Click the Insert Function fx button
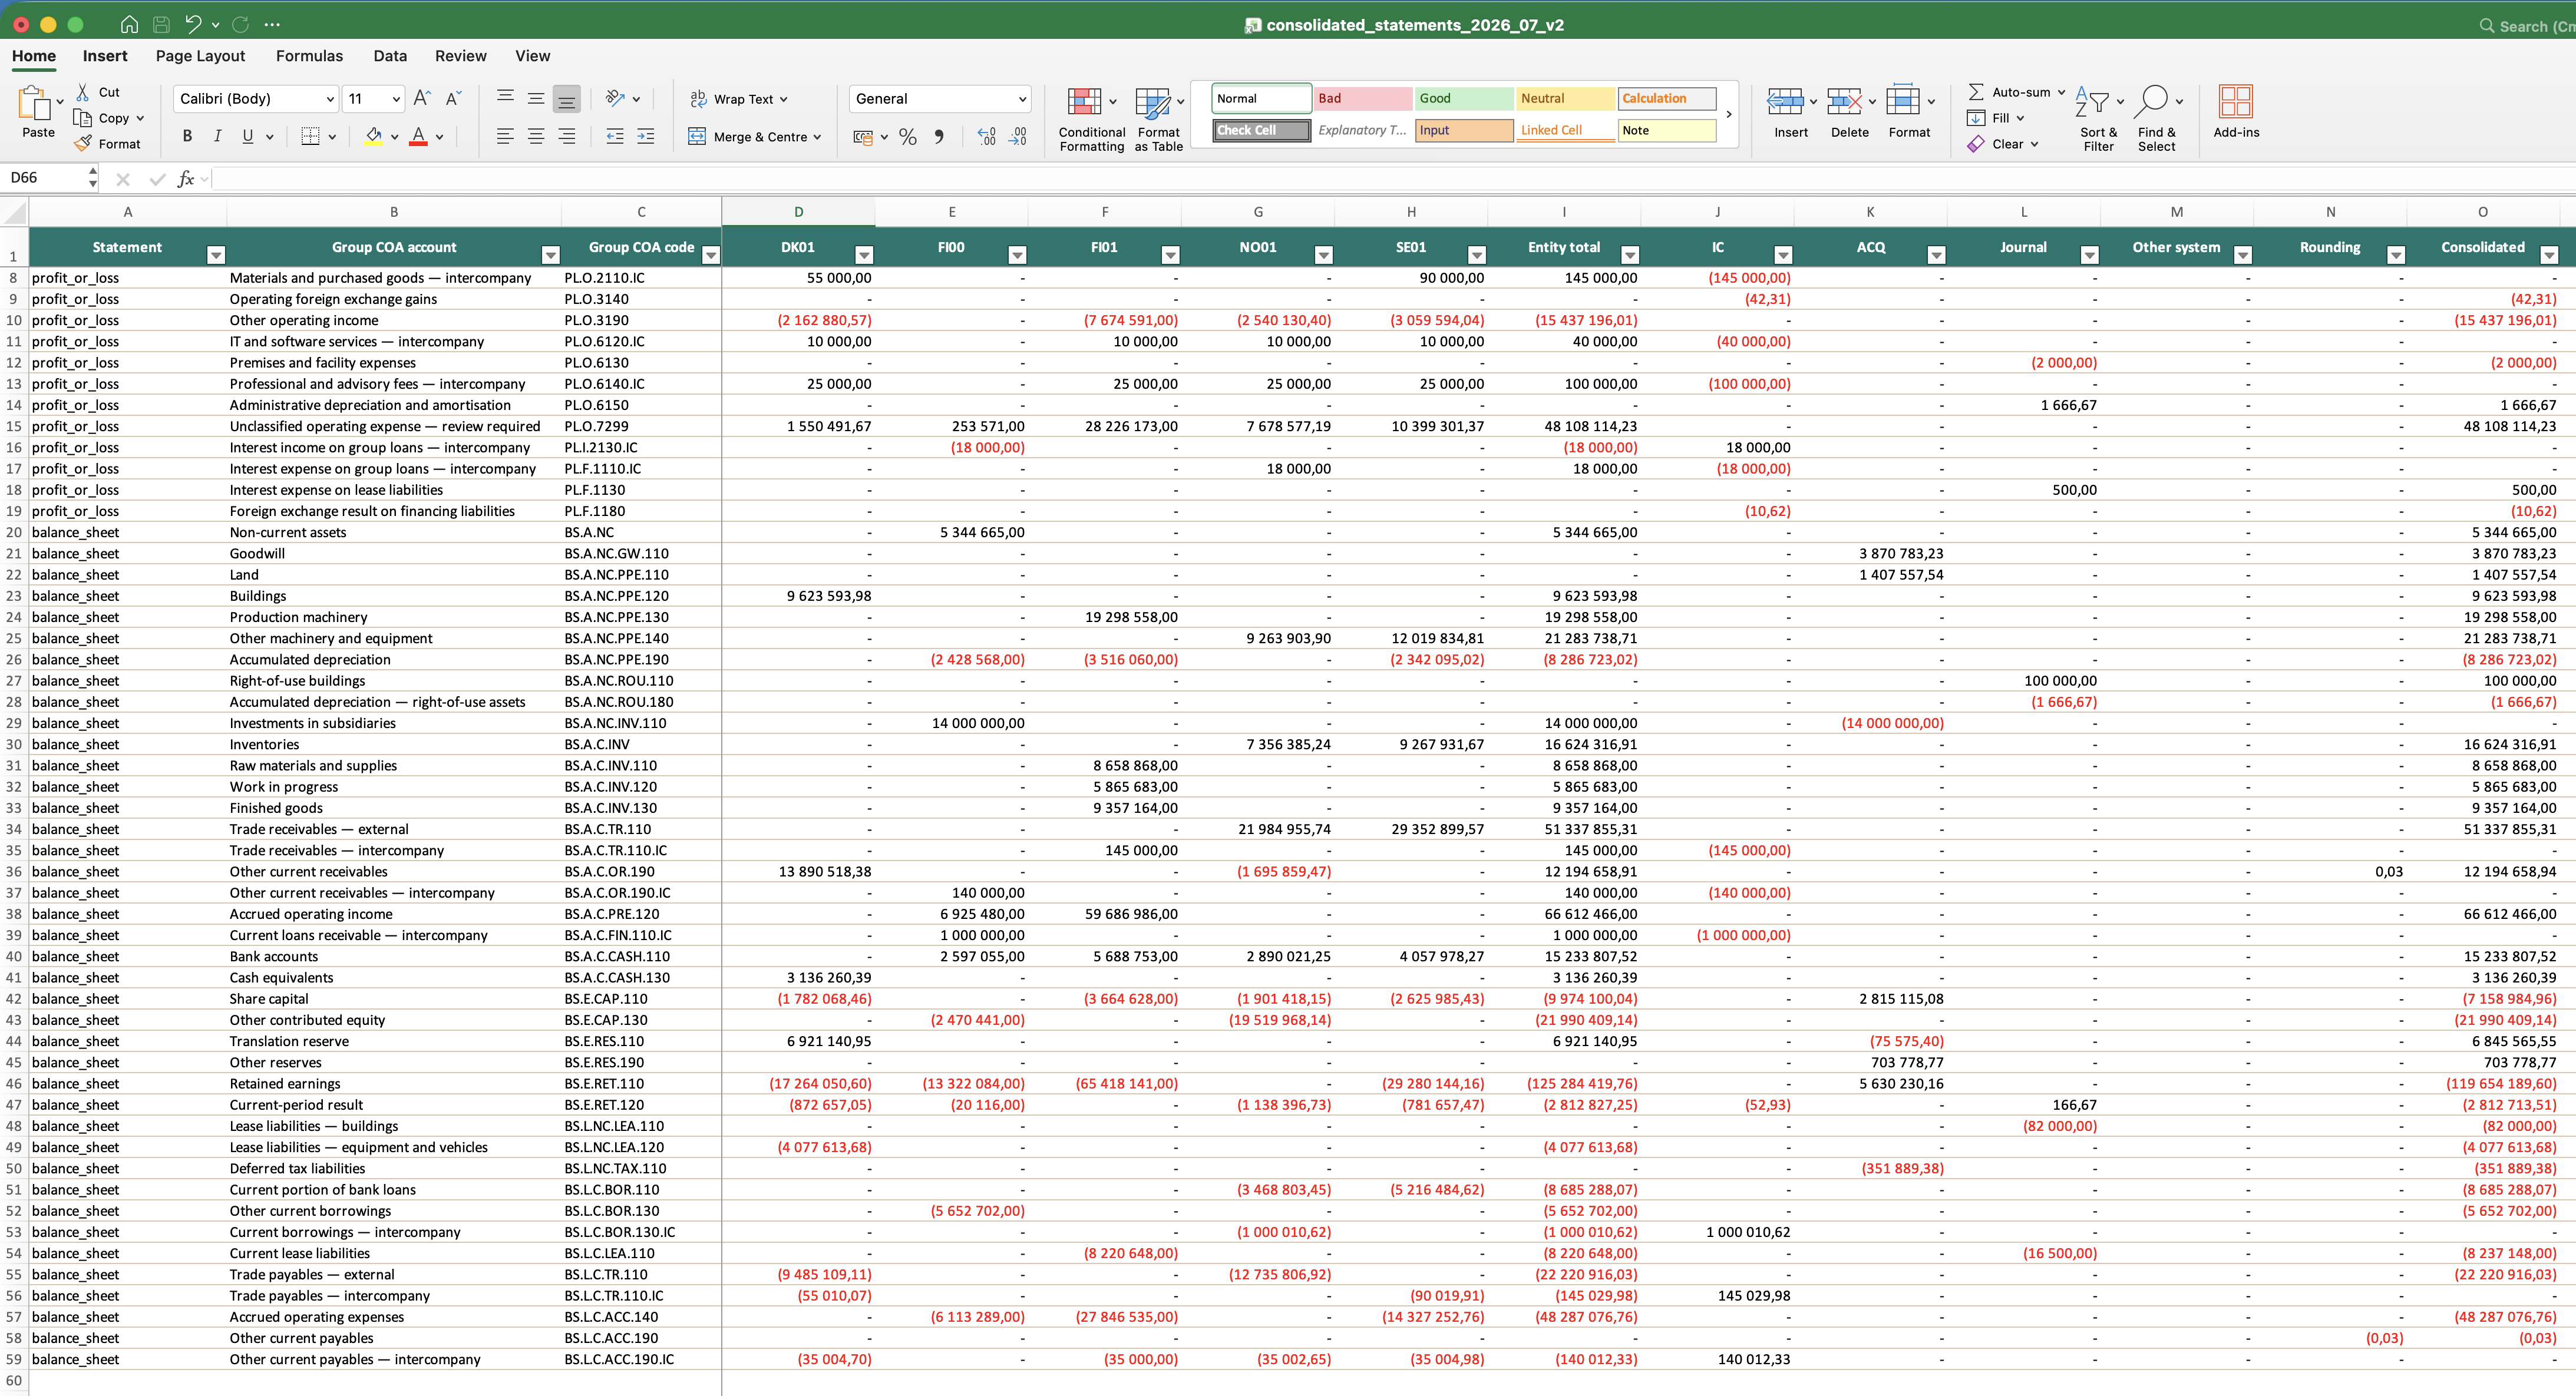The image size is (2576, 1396). pos(185,179)
